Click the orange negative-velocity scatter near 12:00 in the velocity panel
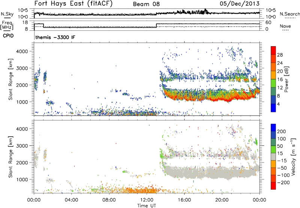The height and width of the screenshot is (208, 300). click(142, 190)
